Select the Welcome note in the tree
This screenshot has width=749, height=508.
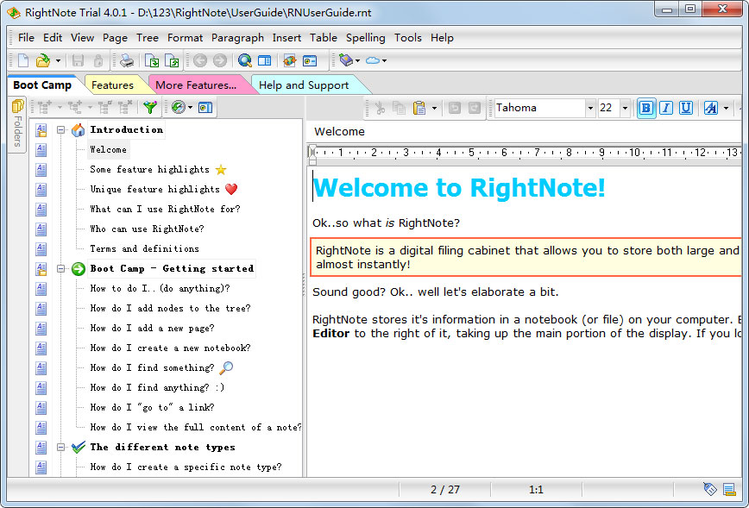[109, 150]
